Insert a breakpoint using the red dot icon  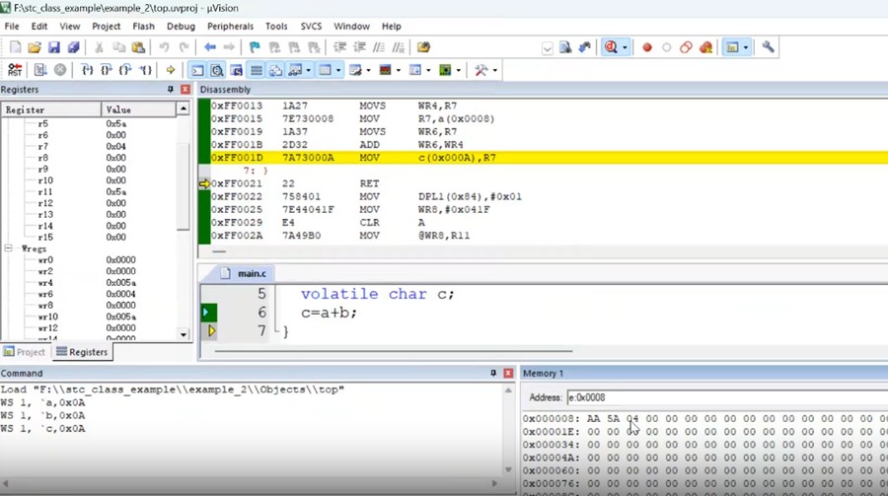[x=647, y=47]
